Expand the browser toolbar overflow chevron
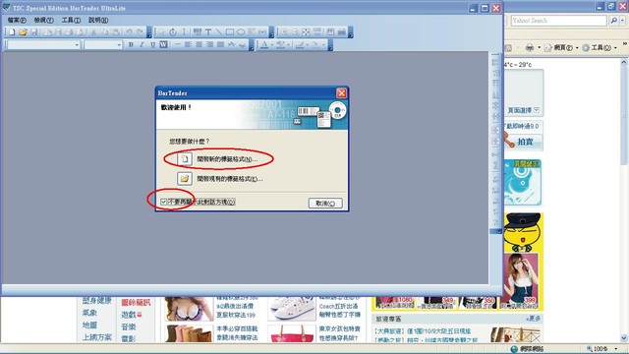 [x=625, y=43]
